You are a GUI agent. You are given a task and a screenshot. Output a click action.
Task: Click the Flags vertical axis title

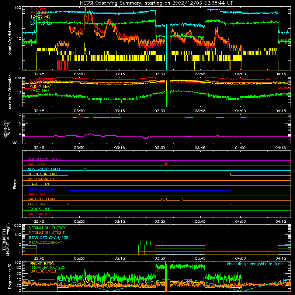15,184
